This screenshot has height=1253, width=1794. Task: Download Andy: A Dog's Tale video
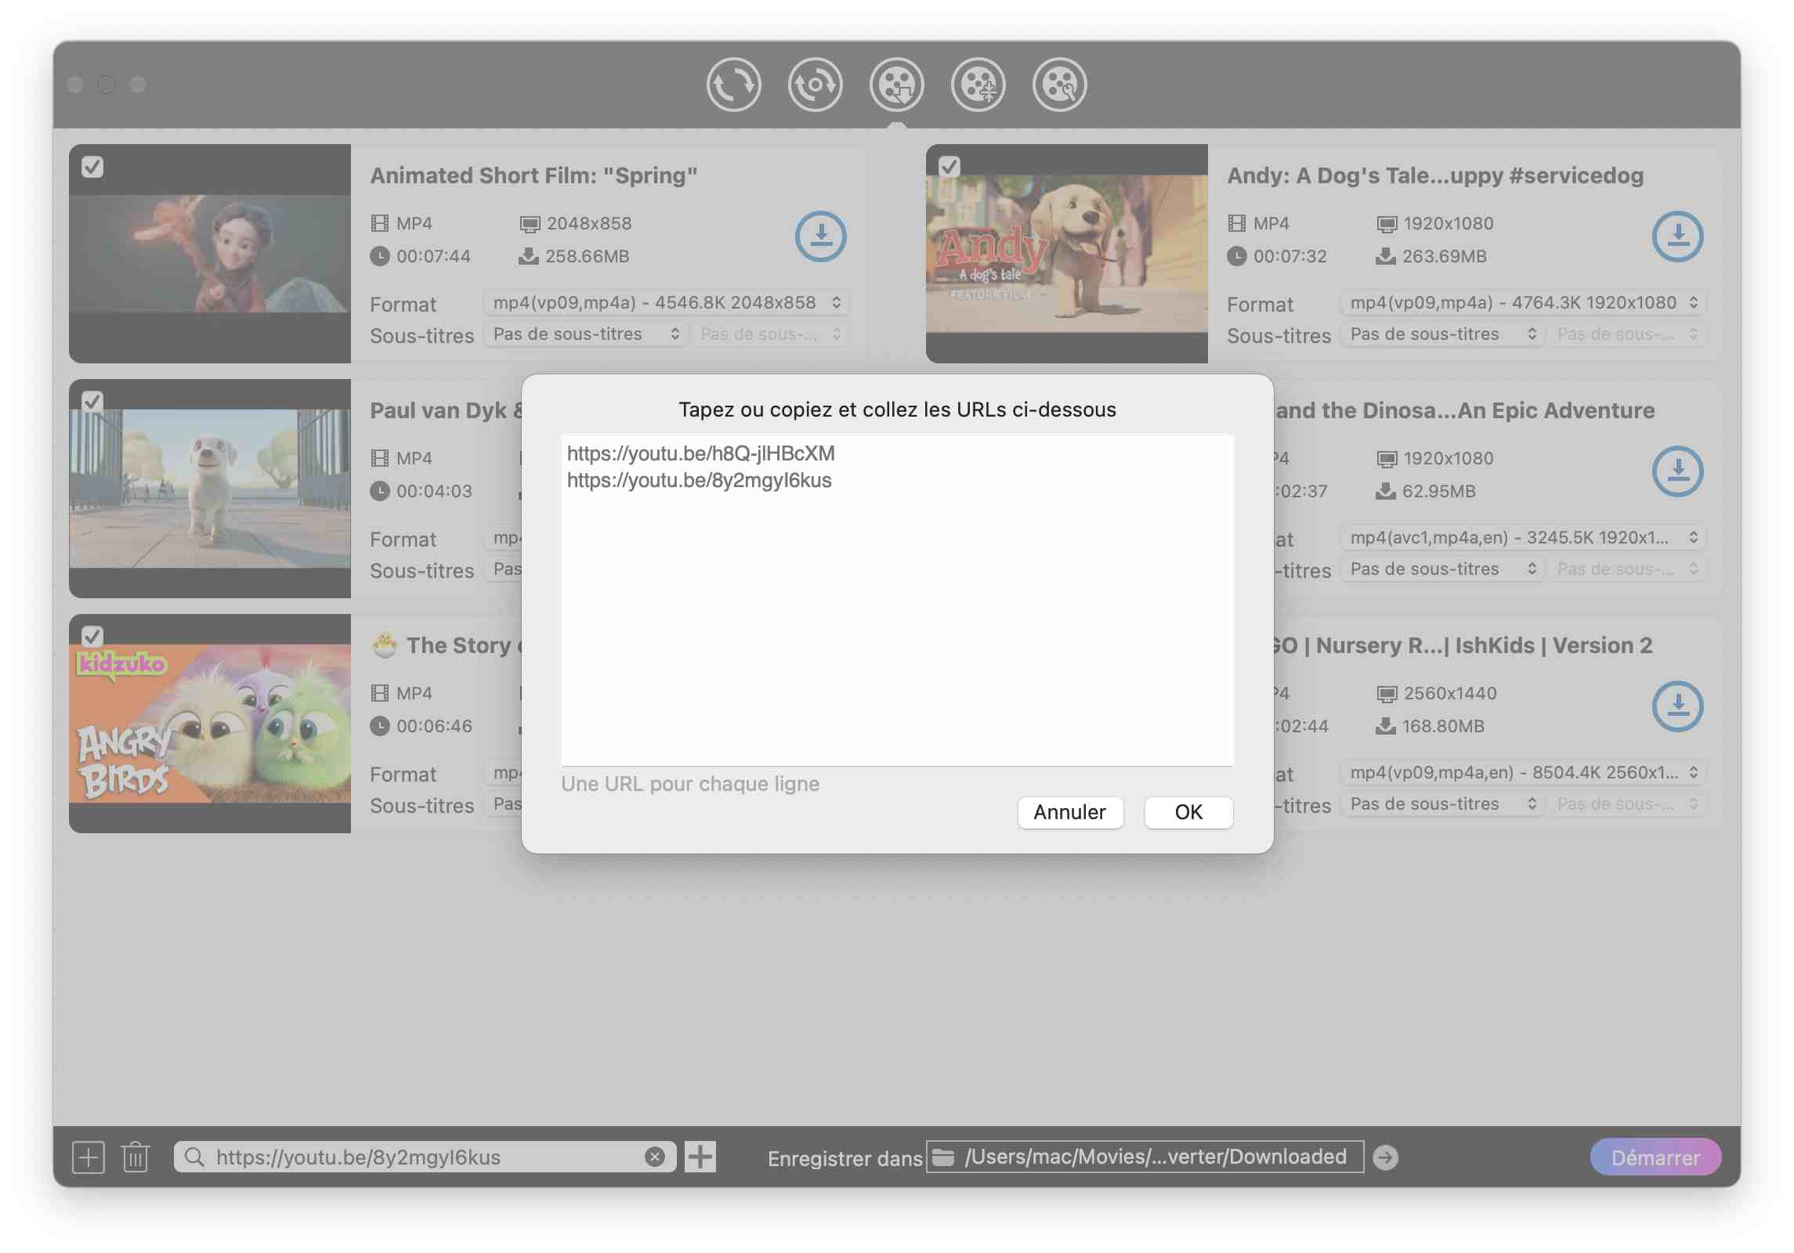(1677, 236)
